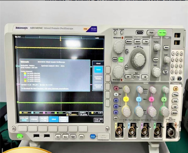The image size is (188, 153).
Task: Tap the green power button
Action: tap(20, 136)
